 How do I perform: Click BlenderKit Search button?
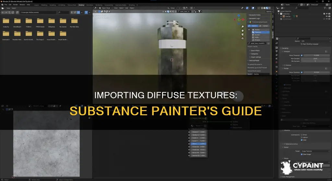coord(253,26)
